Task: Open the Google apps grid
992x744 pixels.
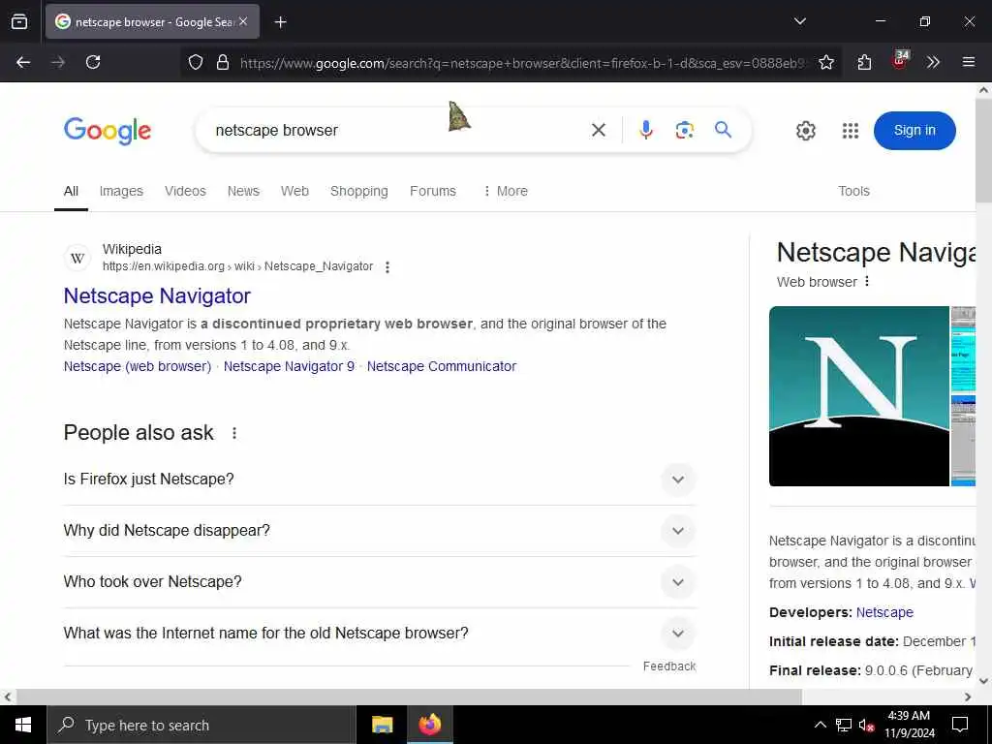Action: coord(851,131)
